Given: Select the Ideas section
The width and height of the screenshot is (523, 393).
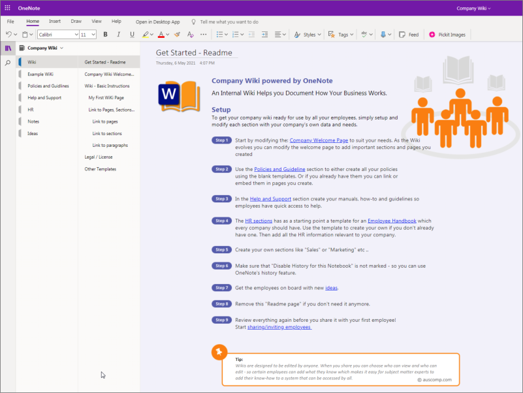Looking at the screenshot, I should 33,133.
